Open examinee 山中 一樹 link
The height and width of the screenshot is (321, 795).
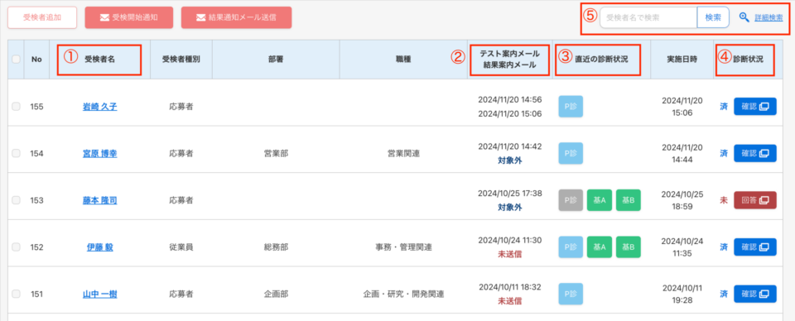point(100,295)
